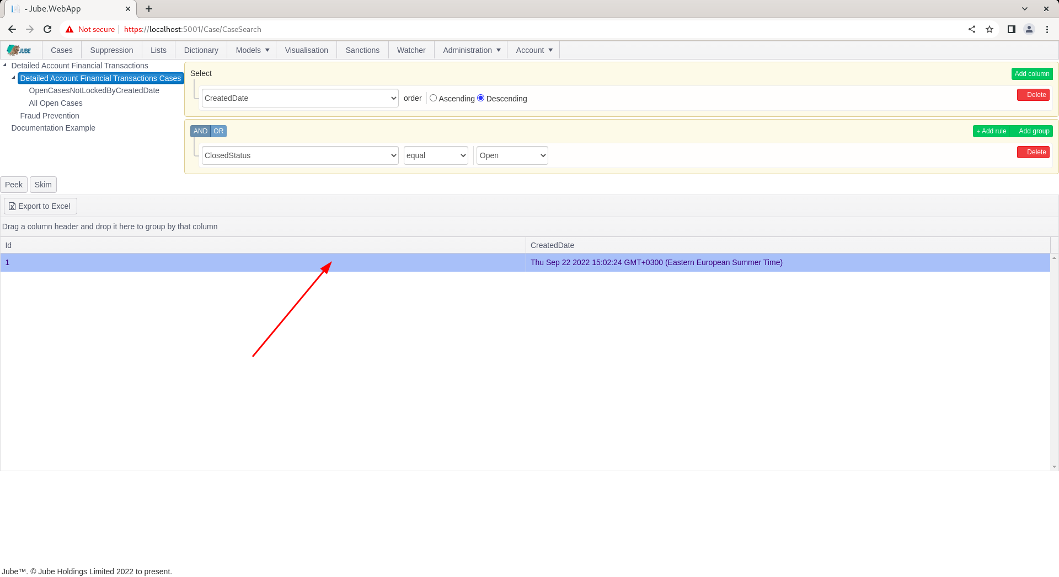Open the Sanctions menu

[362, 50]
